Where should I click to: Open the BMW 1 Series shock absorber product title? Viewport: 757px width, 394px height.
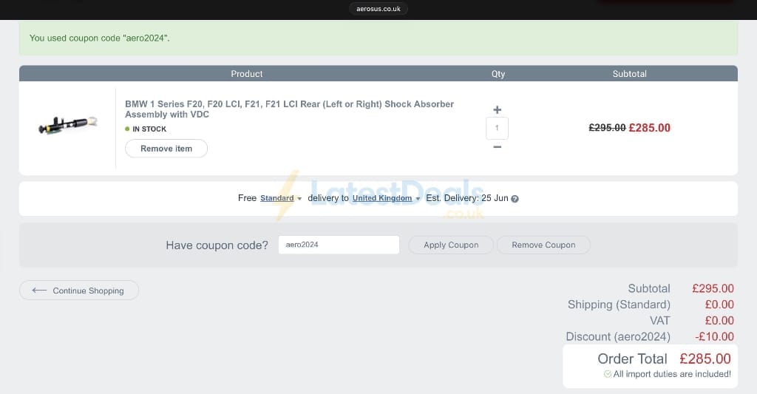(x=289, y=109)
